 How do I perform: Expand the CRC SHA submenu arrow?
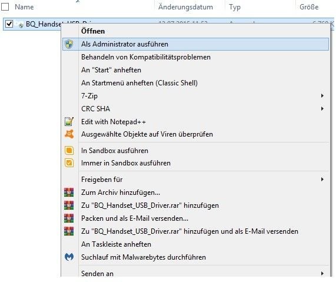322,109
